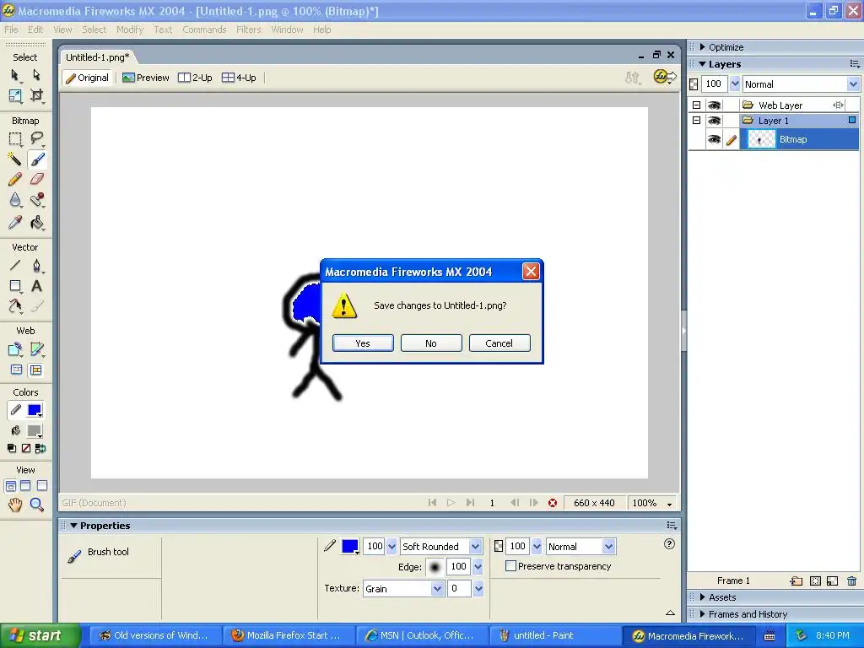Switch to Standard Screen view mode

(10, 486)
